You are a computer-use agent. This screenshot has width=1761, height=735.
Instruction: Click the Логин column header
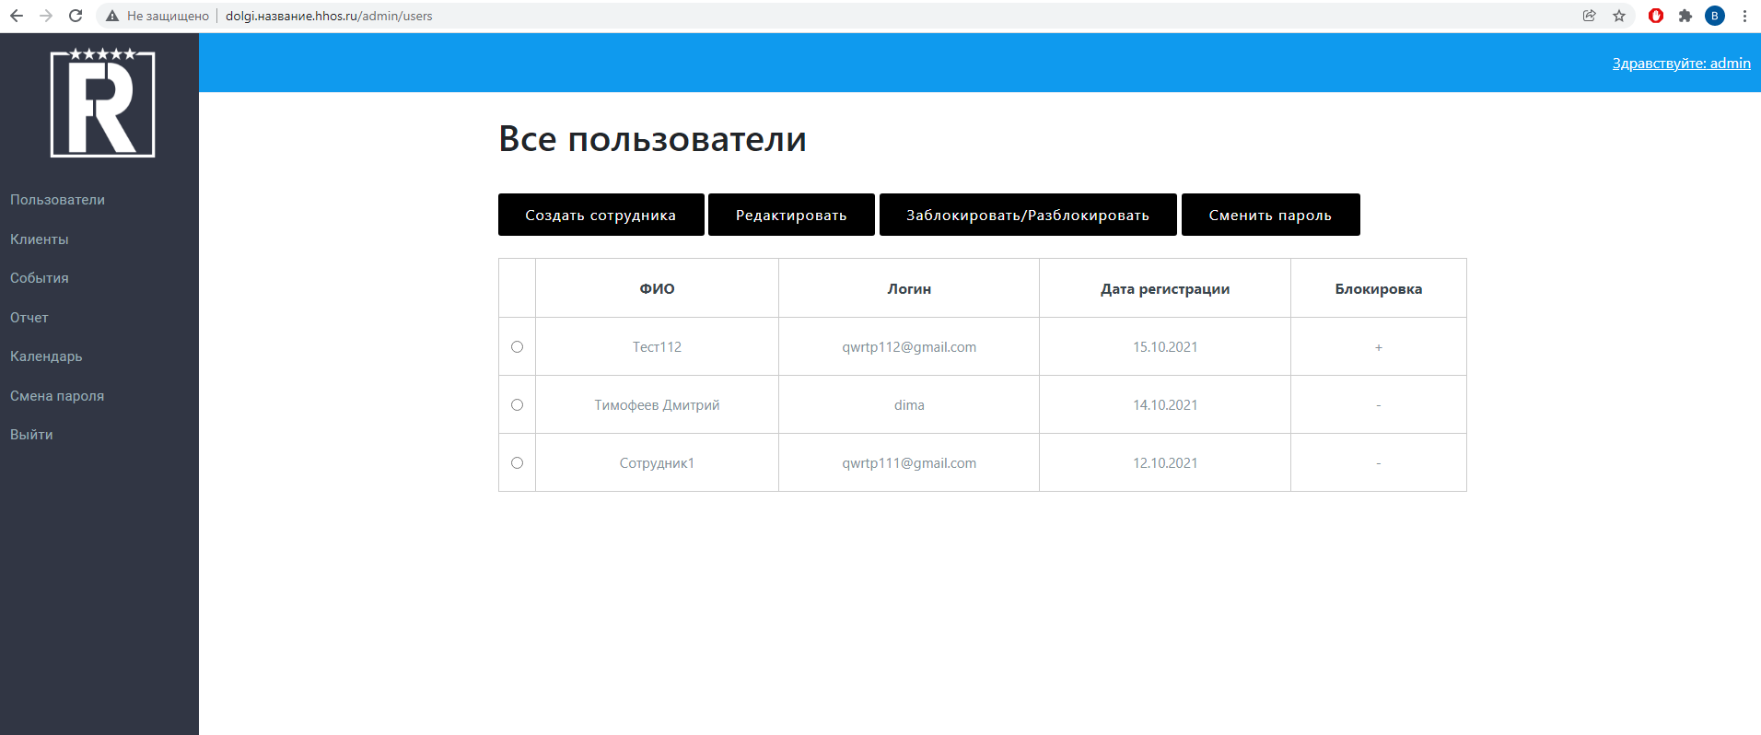tap(909, 288)
